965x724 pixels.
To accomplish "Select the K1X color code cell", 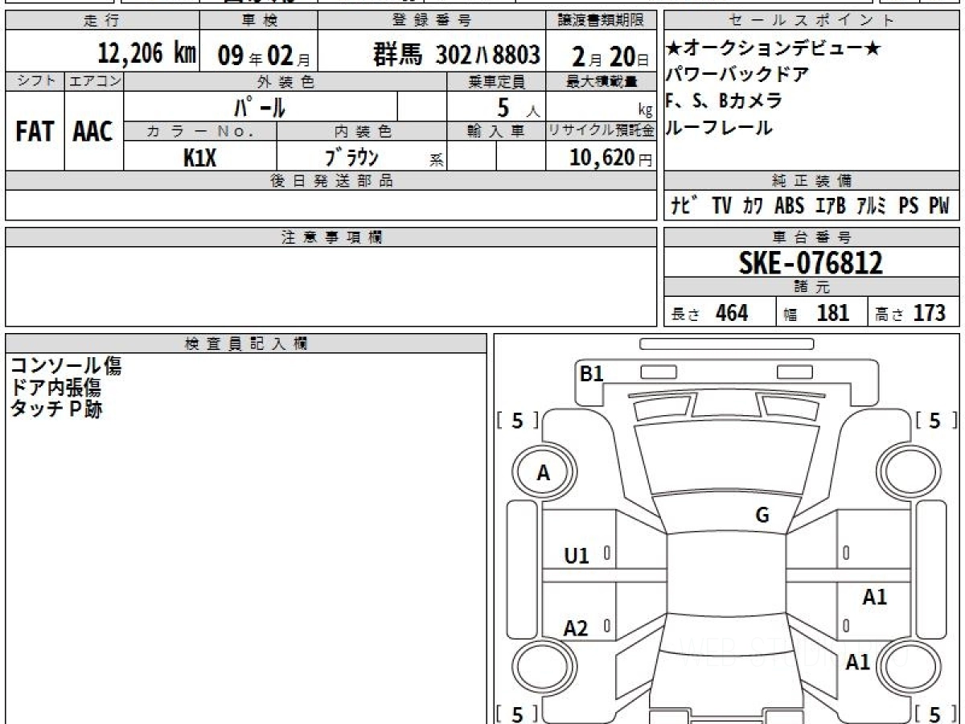I will coord(199,157).
